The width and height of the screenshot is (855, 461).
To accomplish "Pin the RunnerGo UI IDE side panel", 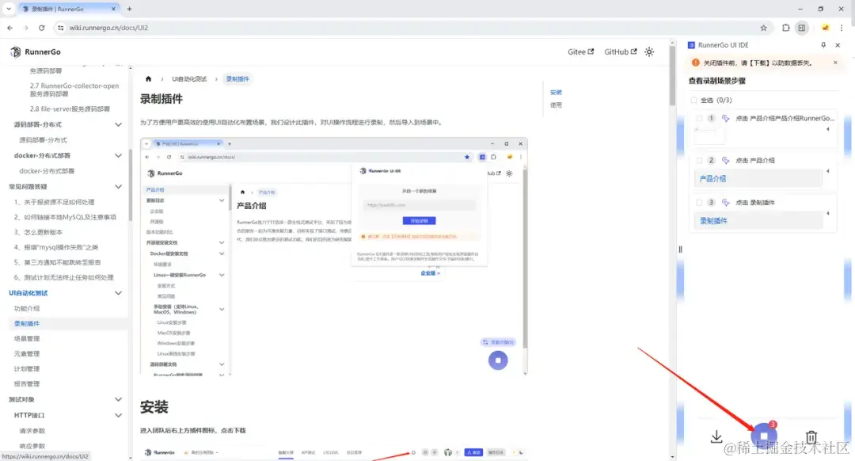I will (823, 45).
